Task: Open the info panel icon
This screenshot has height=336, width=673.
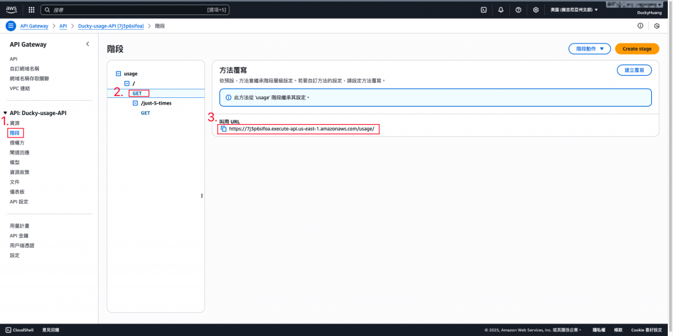Action: tap(640, 26)
